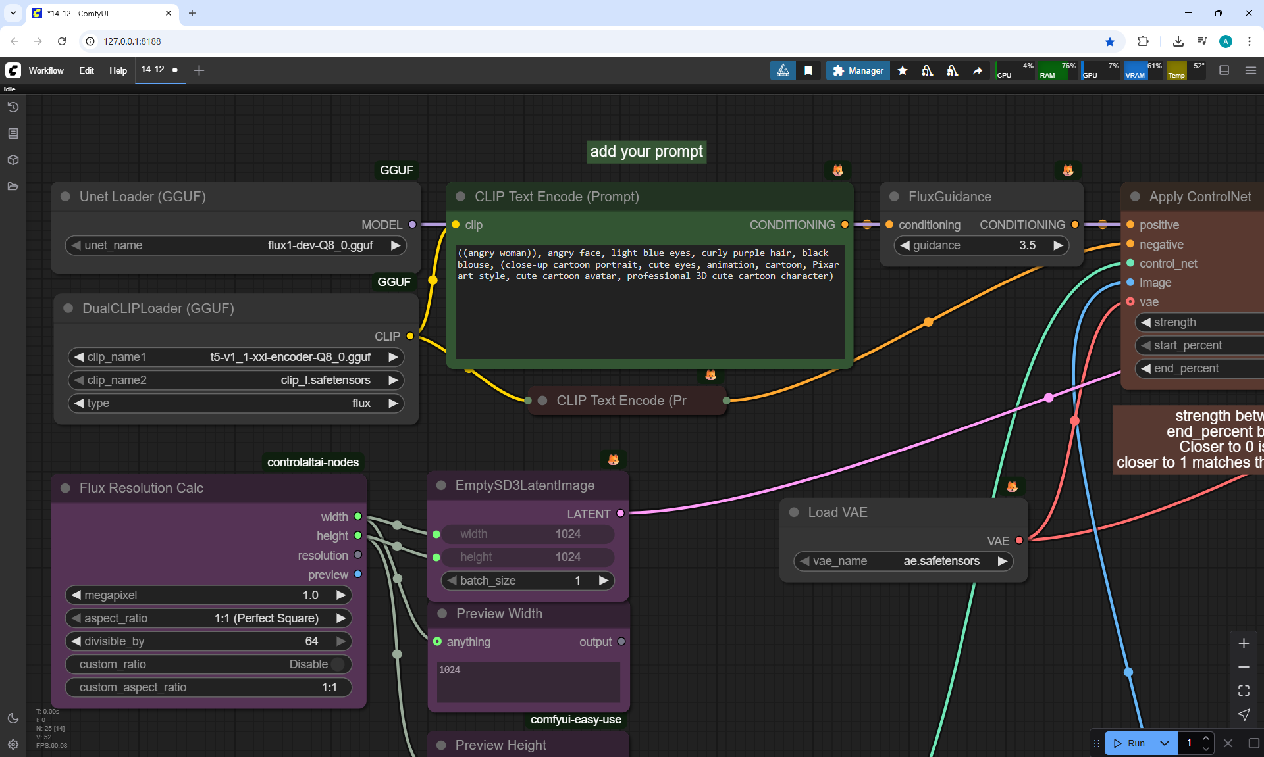Open the node library cube icon
This screenshot has width=1264, height=757.
[x=13, y=160]
